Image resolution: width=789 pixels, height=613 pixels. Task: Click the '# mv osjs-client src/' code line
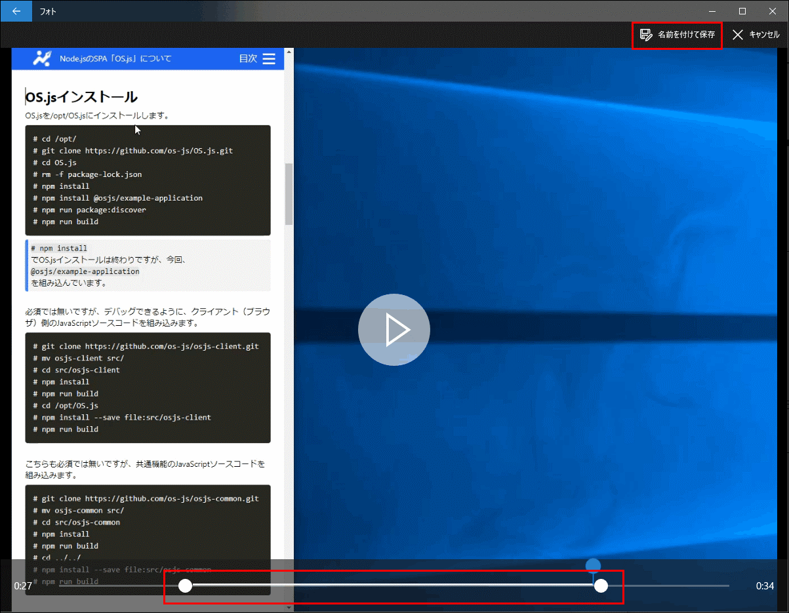[78, 358]
